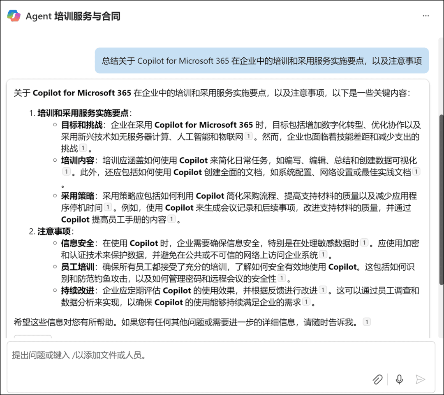Open citation 1 after 请随时告诉我
This screenshot has width=444, height=395.
367,322
